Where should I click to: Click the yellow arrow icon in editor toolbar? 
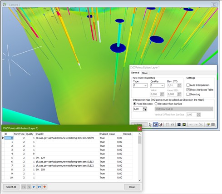point(184,124)
